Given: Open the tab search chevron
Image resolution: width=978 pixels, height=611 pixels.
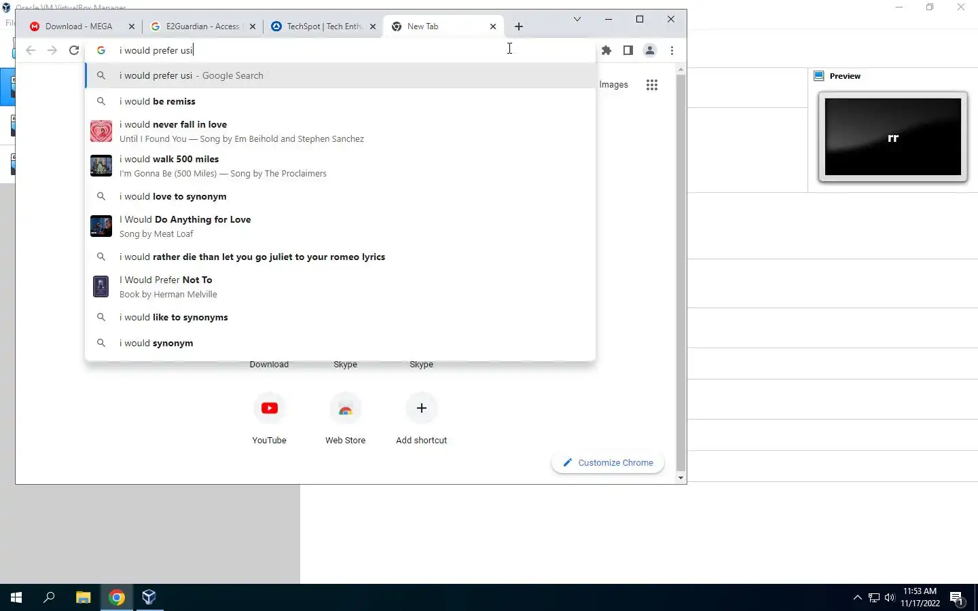Looking at the screenshot, I should click(x=577, y=19).
